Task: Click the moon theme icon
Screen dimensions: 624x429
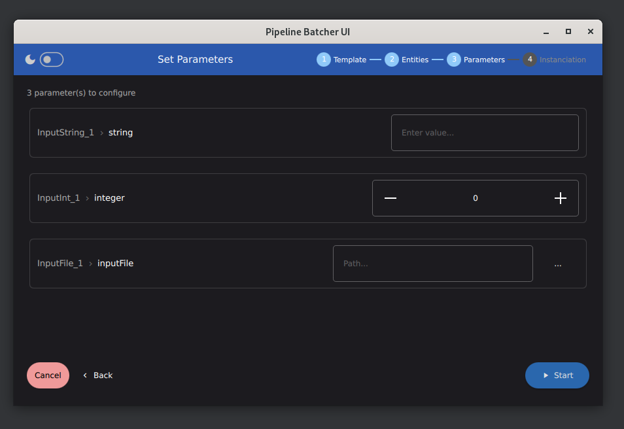Action: click(x=30, y=60)
